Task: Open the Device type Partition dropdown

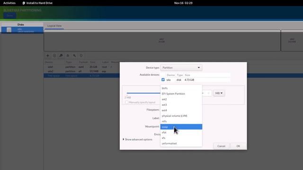Action: pyautogui.click(x=181, y=68)
